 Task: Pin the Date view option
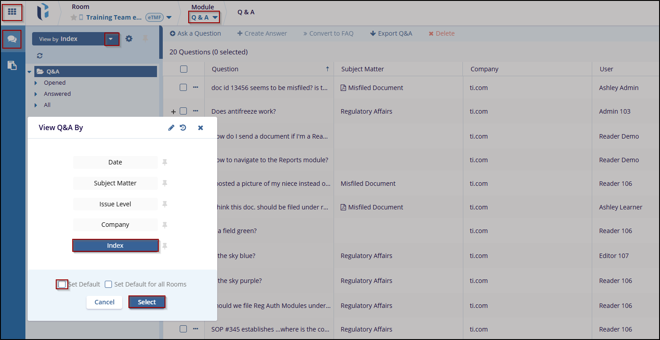tap(165, 162)
